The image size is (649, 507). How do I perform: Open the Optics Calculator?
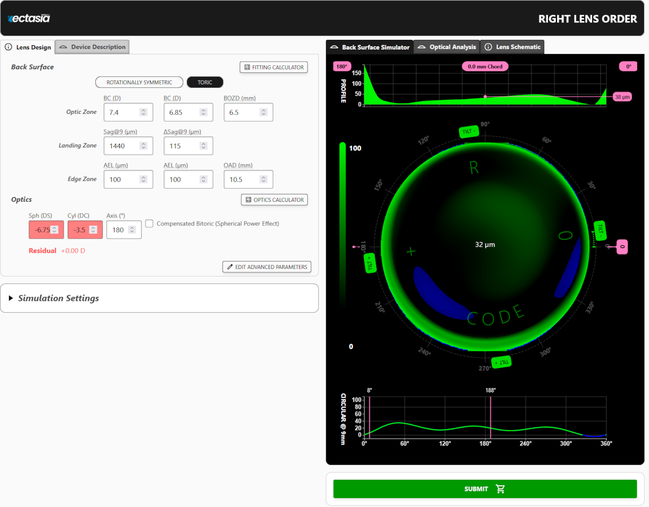(275, 200)
